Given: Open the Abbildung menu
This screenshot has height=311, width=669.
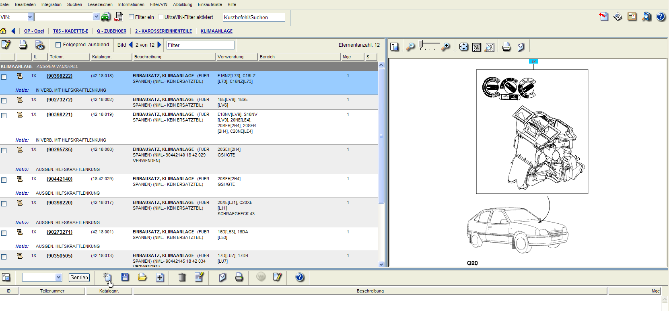Looking at the screenshot, I should click(182, 4).
